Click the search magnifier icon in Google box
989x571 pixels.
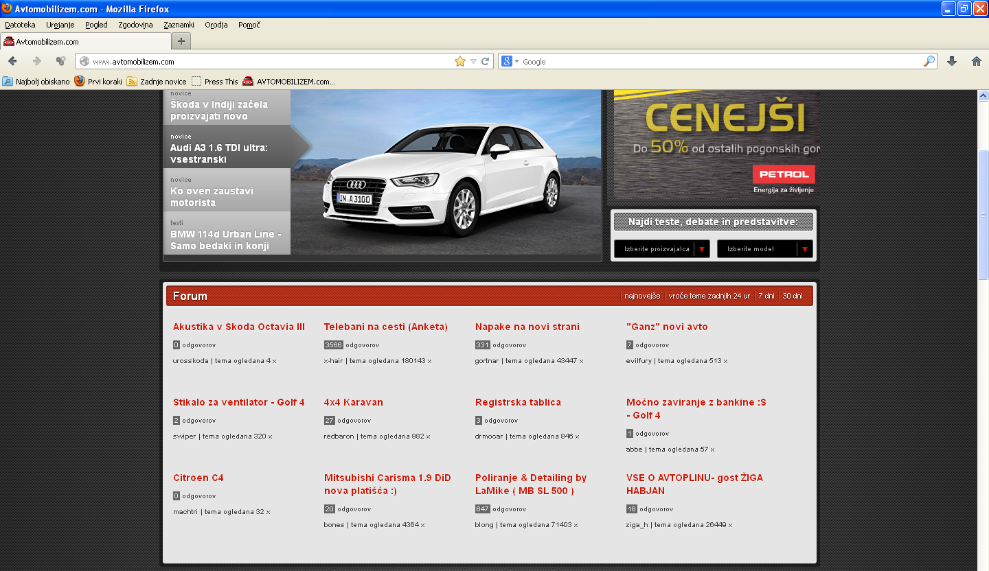tap(929, 61)
